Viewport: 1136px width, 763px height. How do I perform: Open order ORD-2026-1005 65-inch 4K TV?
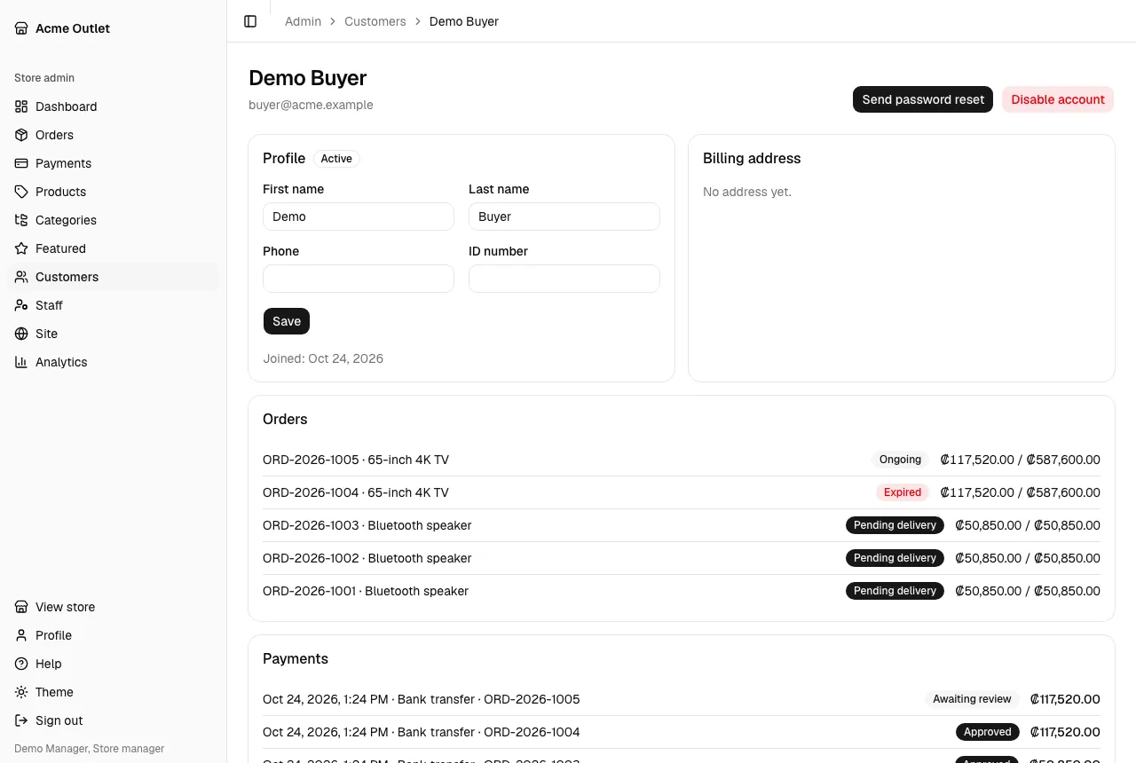[x=682, y=460]
